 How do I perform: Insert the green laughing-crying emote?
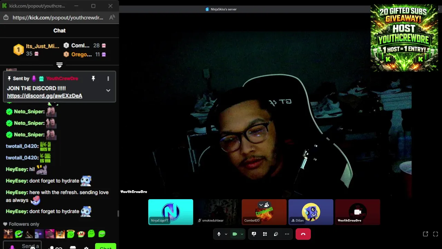pyautogui.click(x=19, y=234)
